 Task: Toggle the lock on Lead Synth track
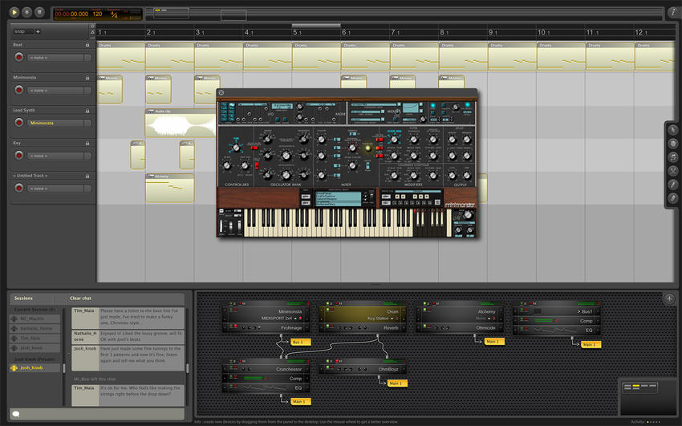pyautogui.click(x=87, y=111)
